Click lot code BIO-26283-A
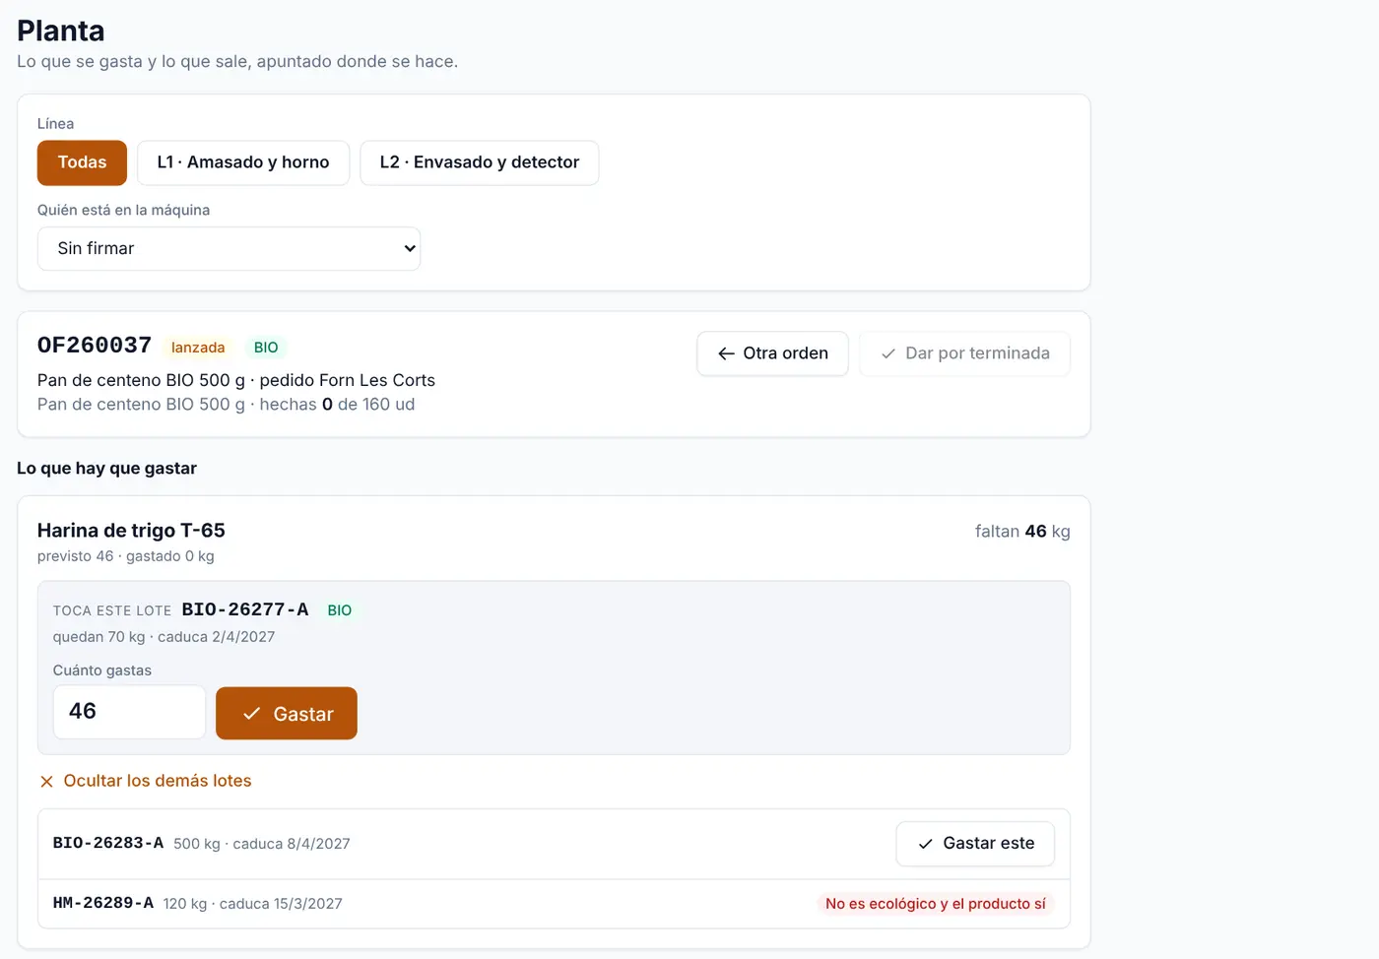 pyautogui.click(x=108, y=843)
